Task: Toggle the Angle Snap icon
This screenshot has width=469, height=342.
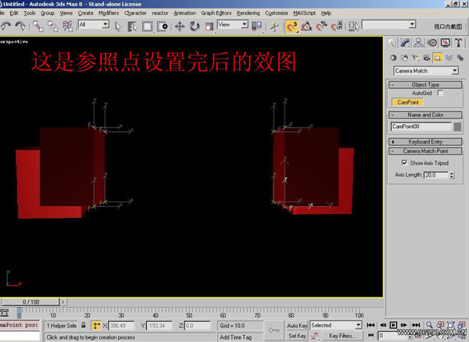Action: pyautogui.click(x=306, y=27)
